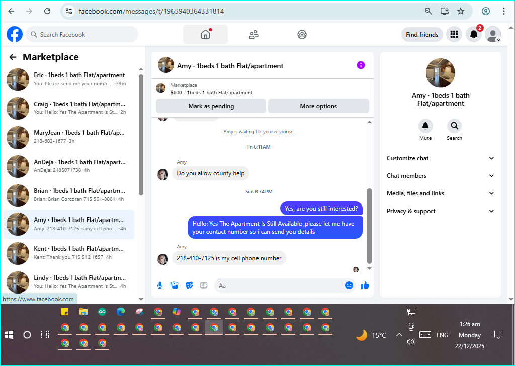This screenshot has height=366, width=515.
Task: Click More options button
Action: pyautogui.click(x=318, y=106)
